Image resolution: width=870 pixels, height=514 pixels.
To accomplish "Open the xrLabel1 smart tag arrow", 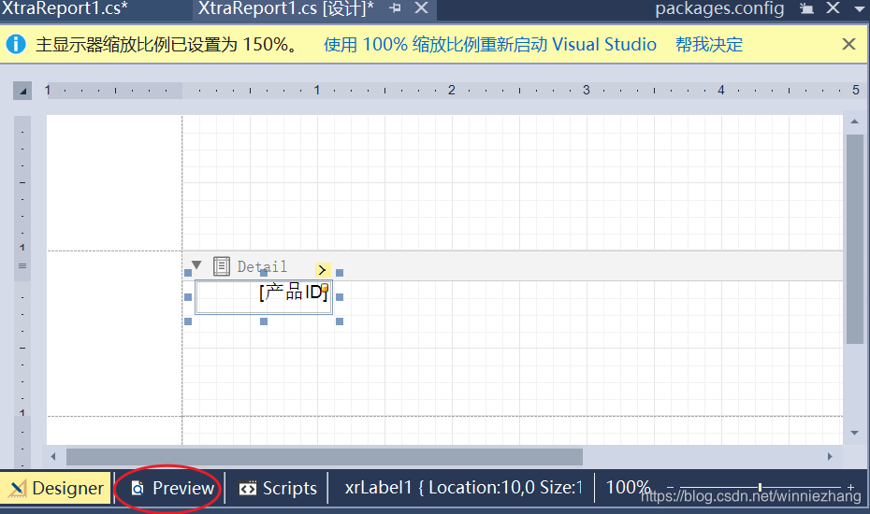I will click(x=323, y=270).
